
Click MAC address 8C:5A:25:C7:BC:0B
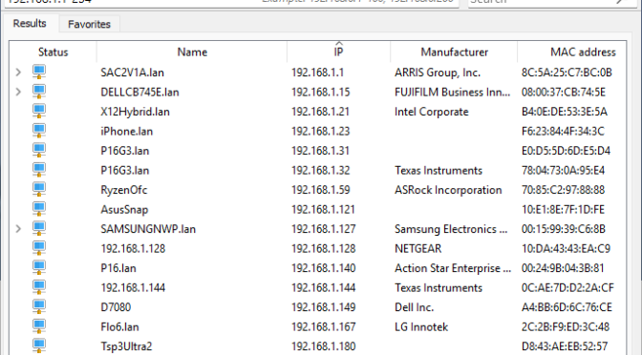click(567, 73)
